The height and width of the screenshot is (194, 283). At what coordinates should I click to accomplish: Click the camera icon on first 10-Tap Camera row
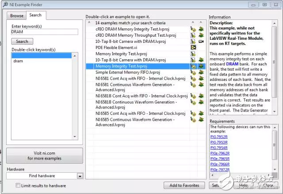tap(201, 41)
